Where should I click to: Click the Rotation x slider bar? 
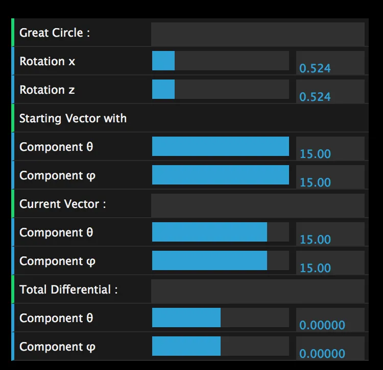click(x=221, y=61)
